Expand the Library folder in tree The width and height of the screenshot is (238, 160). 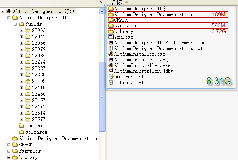tap(9, 158)
